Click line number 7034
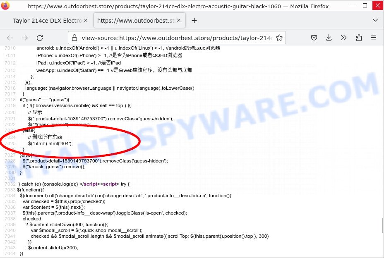The image size is (384, 258). pos(10,196)
